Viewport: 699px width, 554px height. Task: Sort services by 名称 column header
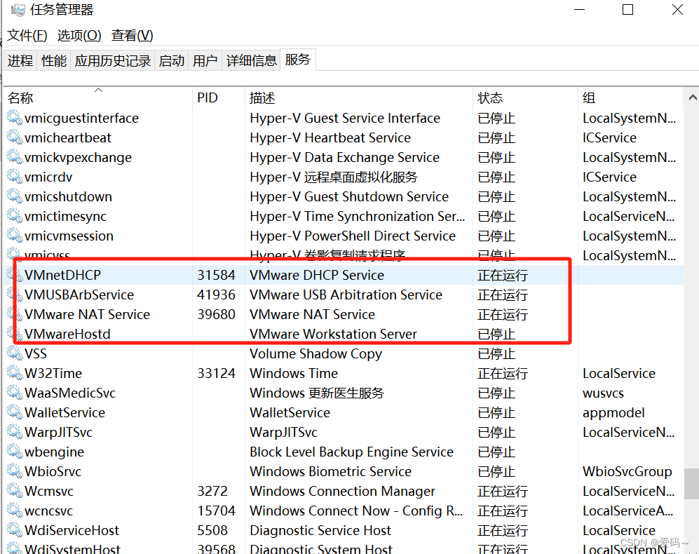(x=98, y=97)
